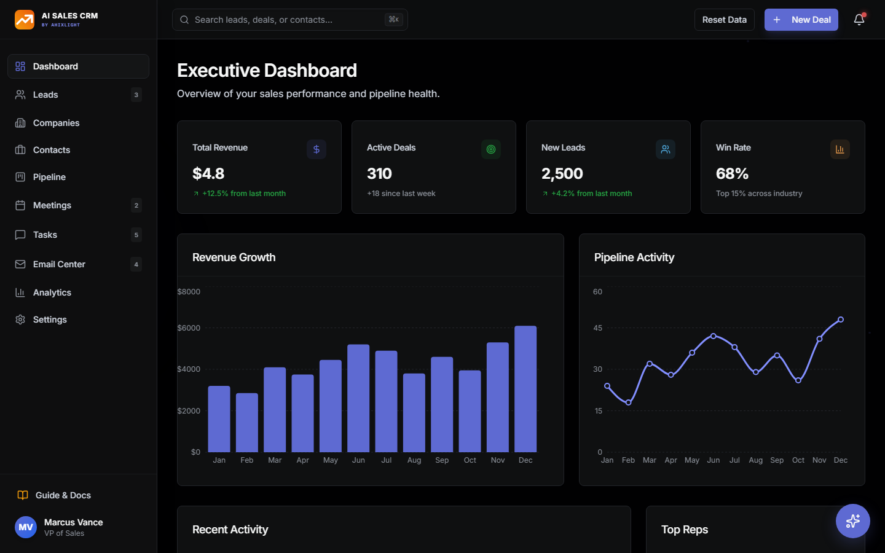
Task: Open the AI assistant sparkle floating button
Action: pos(853,521)
